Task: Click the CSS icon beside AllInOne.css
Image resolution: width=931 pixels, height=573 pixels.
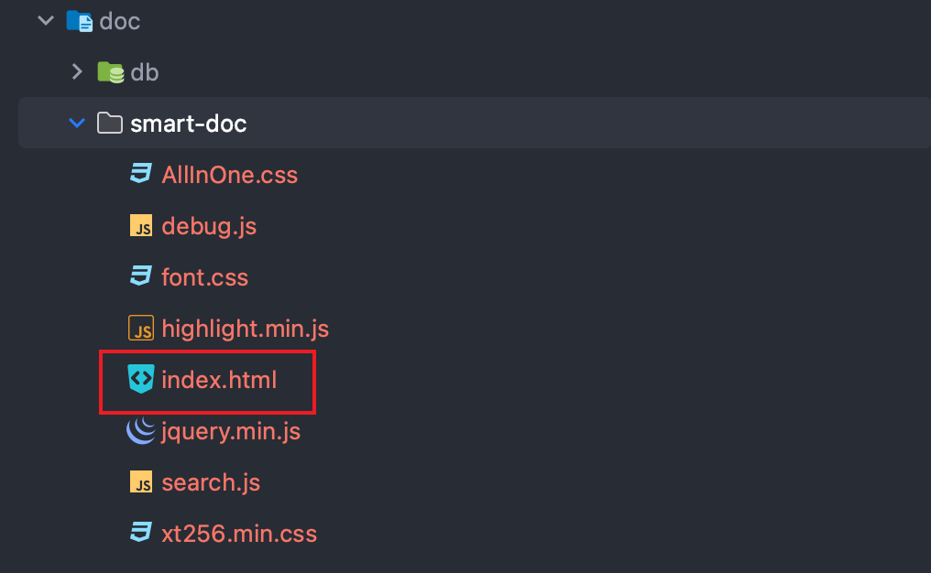Action: pyautogui.click(x=139, y=174)
